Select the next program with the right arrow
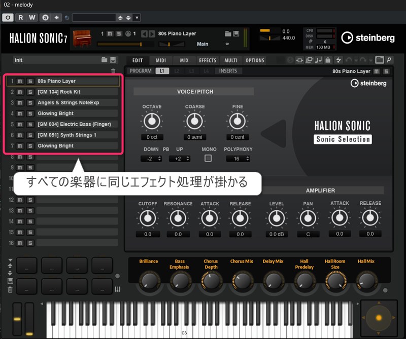Viewport: 406px width, 339px height. tap(152, 34)
